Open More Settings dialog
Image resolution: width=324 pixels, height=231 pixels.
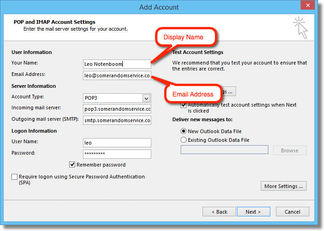coord(283,186)
